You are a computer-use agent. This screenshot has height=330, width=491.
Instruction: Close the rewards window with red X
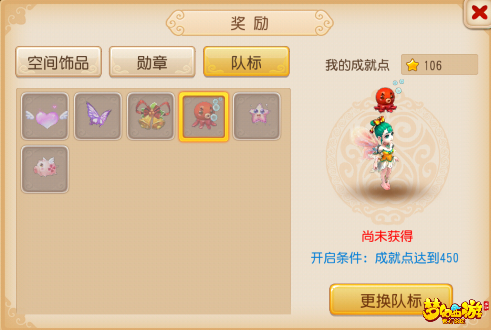tap(479, 13)
